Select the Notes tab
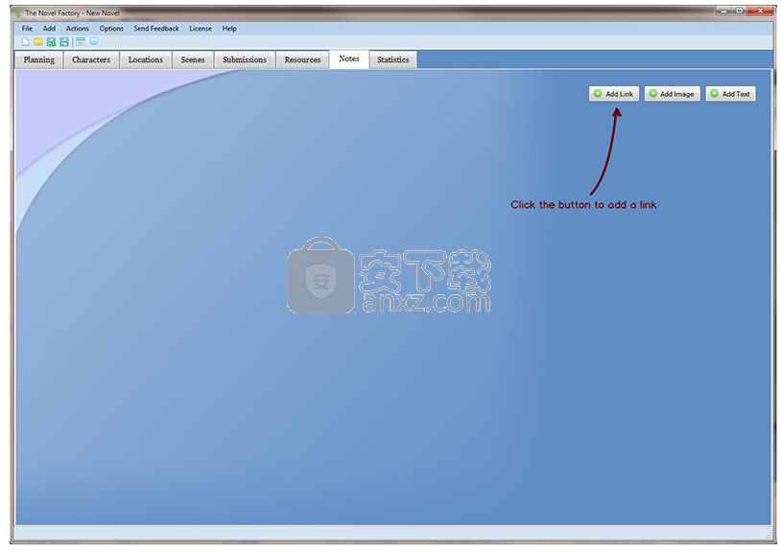 348,58
